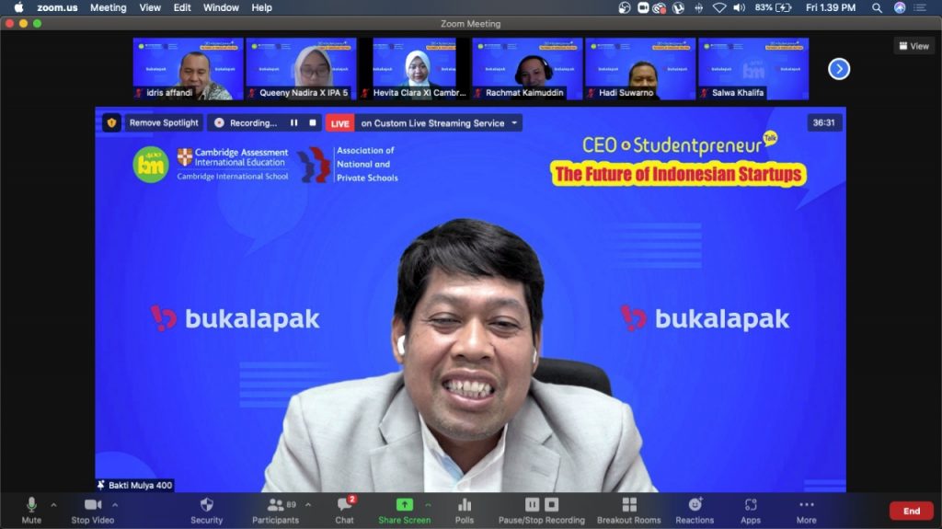
Task: Open the Window menu in menu bar
Action: coord(221,7)
